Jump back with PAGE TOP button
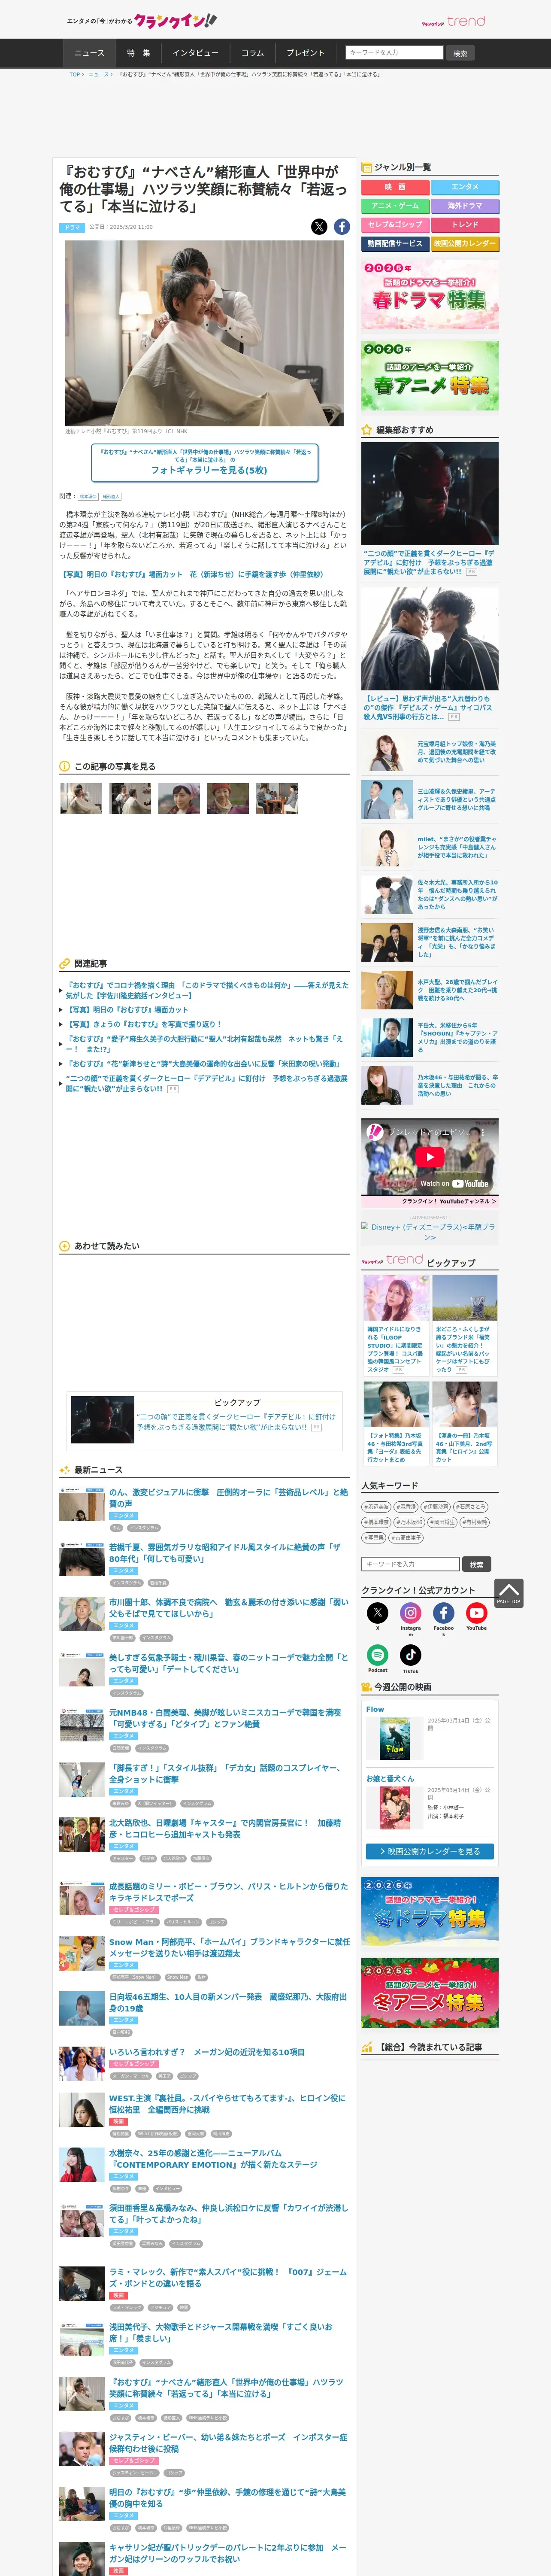The image size is (551, 2576). (508, 1592)
